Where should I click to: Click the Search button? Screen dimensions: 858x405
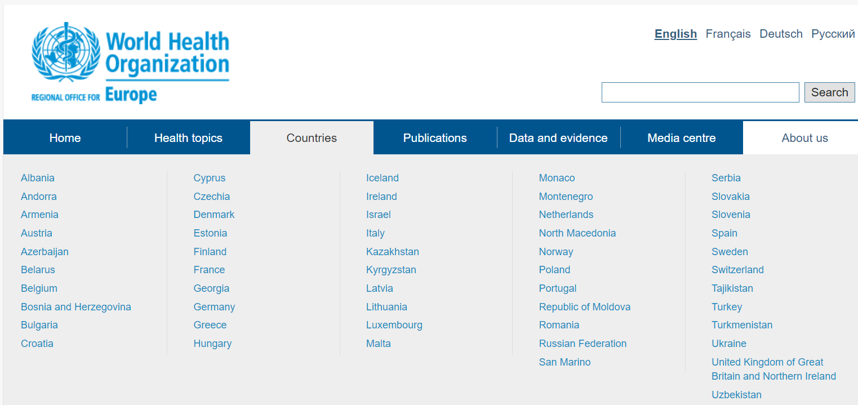point(829,92)
